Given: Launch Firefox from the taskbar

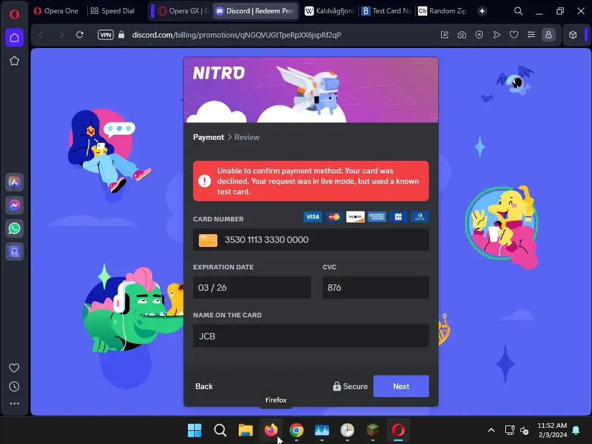Looking at the screenshot, I should point(271,430).
